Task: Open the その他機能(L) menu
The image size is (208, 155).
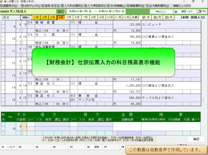Action: (x=116, y=6)
